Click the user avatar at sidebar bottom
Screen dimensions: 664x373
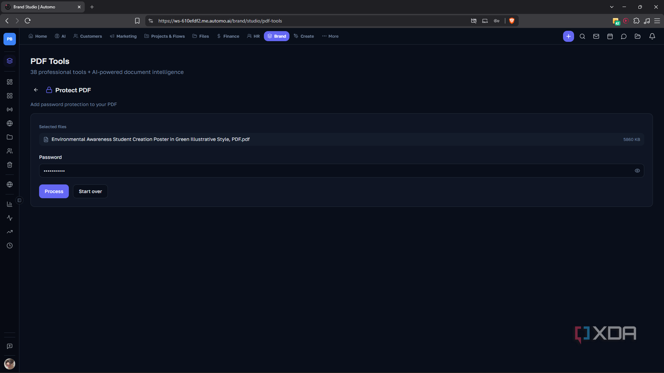click(x=10, y=364)
